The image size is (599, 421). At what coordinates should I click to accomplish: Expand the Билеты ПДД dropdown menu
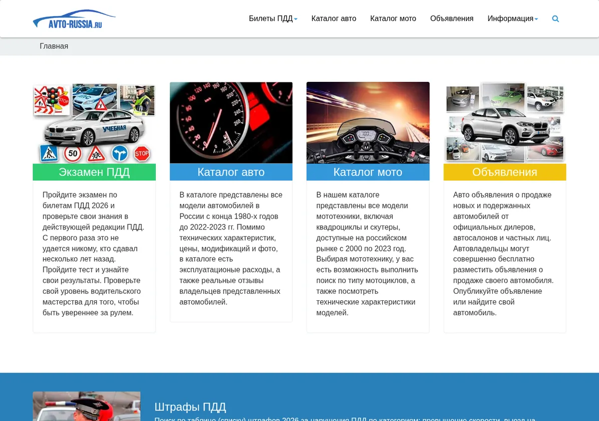(x=273, y=19)
